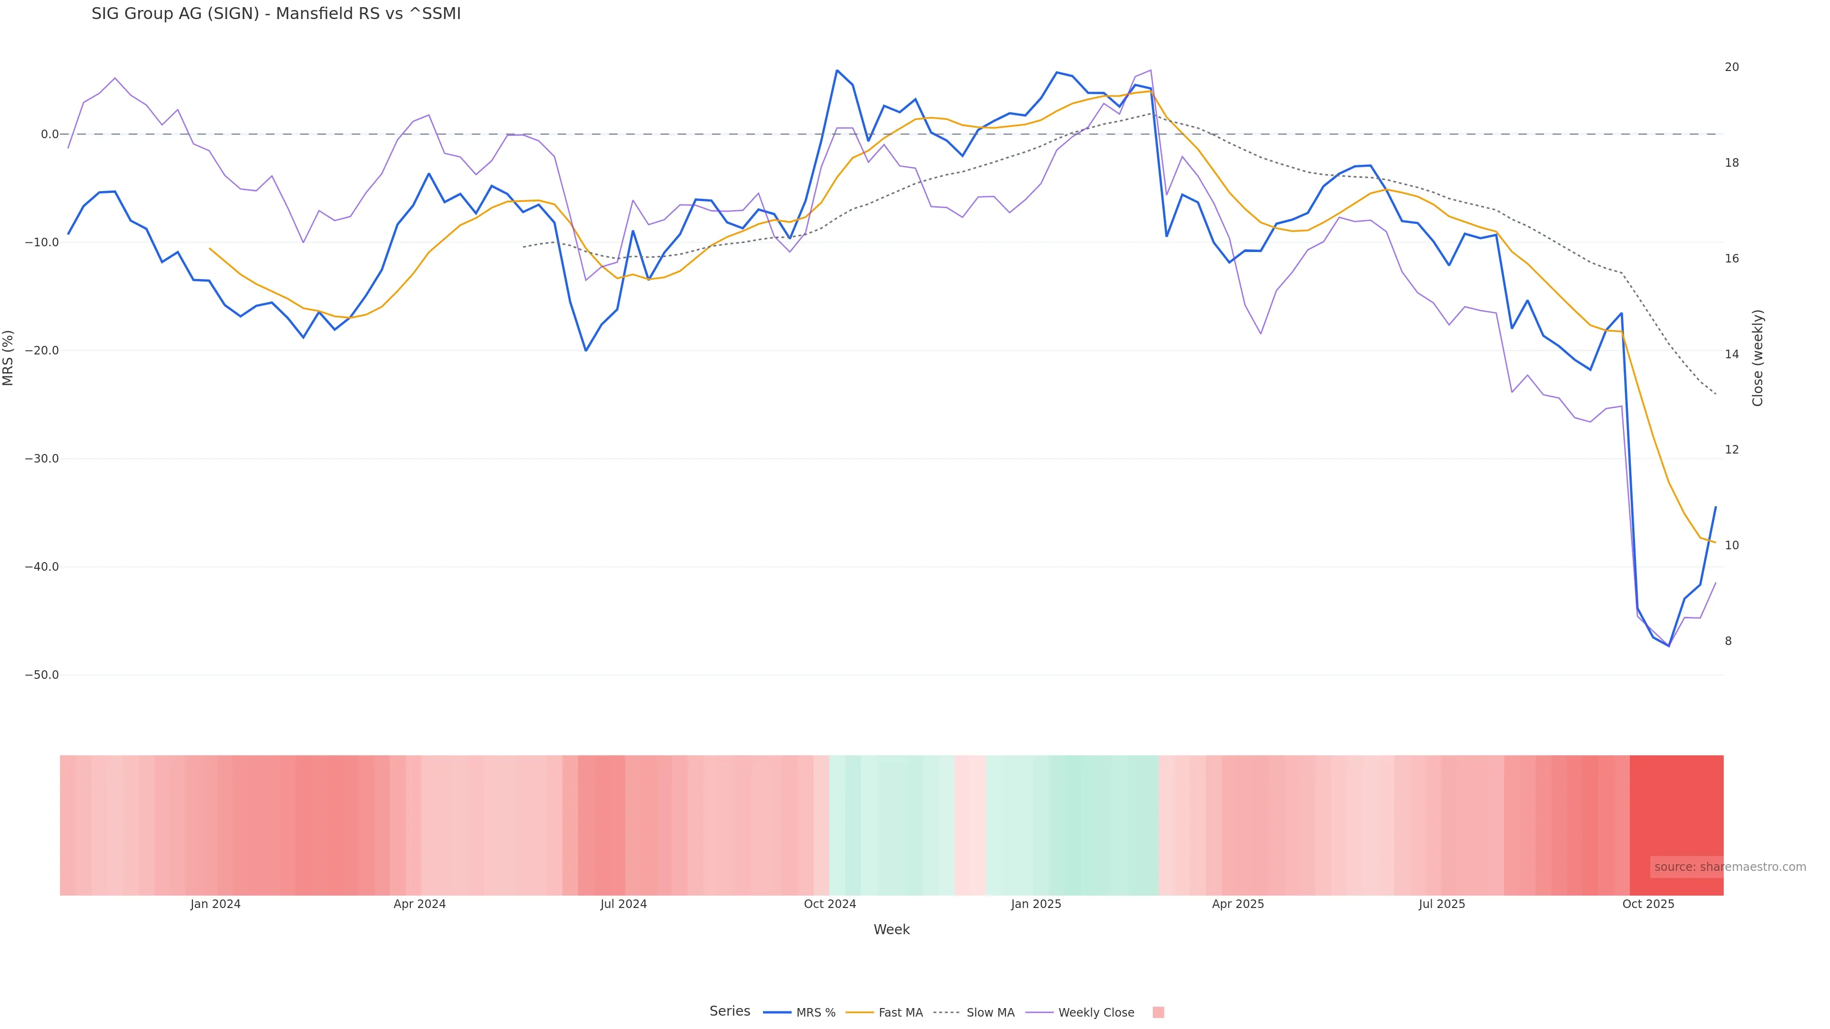
Task: Select the "Close (weekly)" right axis title
Action: tap(1758, 358)
